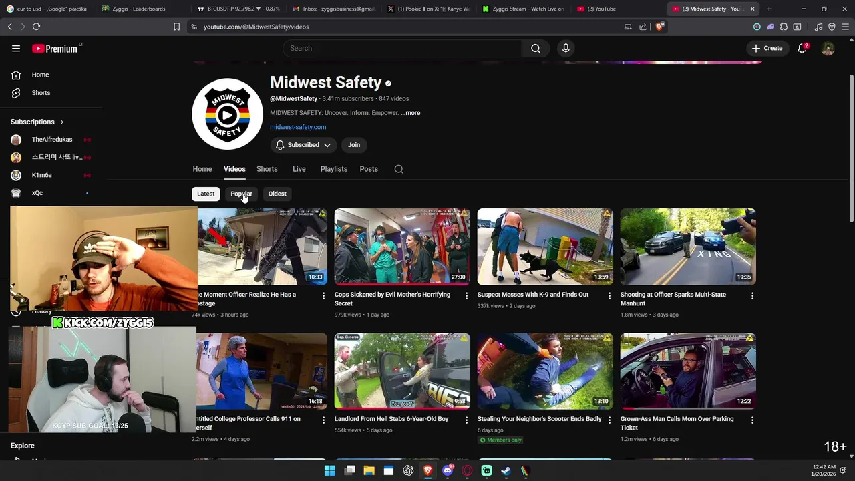Open options for Grown-Ass Man video

(x=752, y=420)
